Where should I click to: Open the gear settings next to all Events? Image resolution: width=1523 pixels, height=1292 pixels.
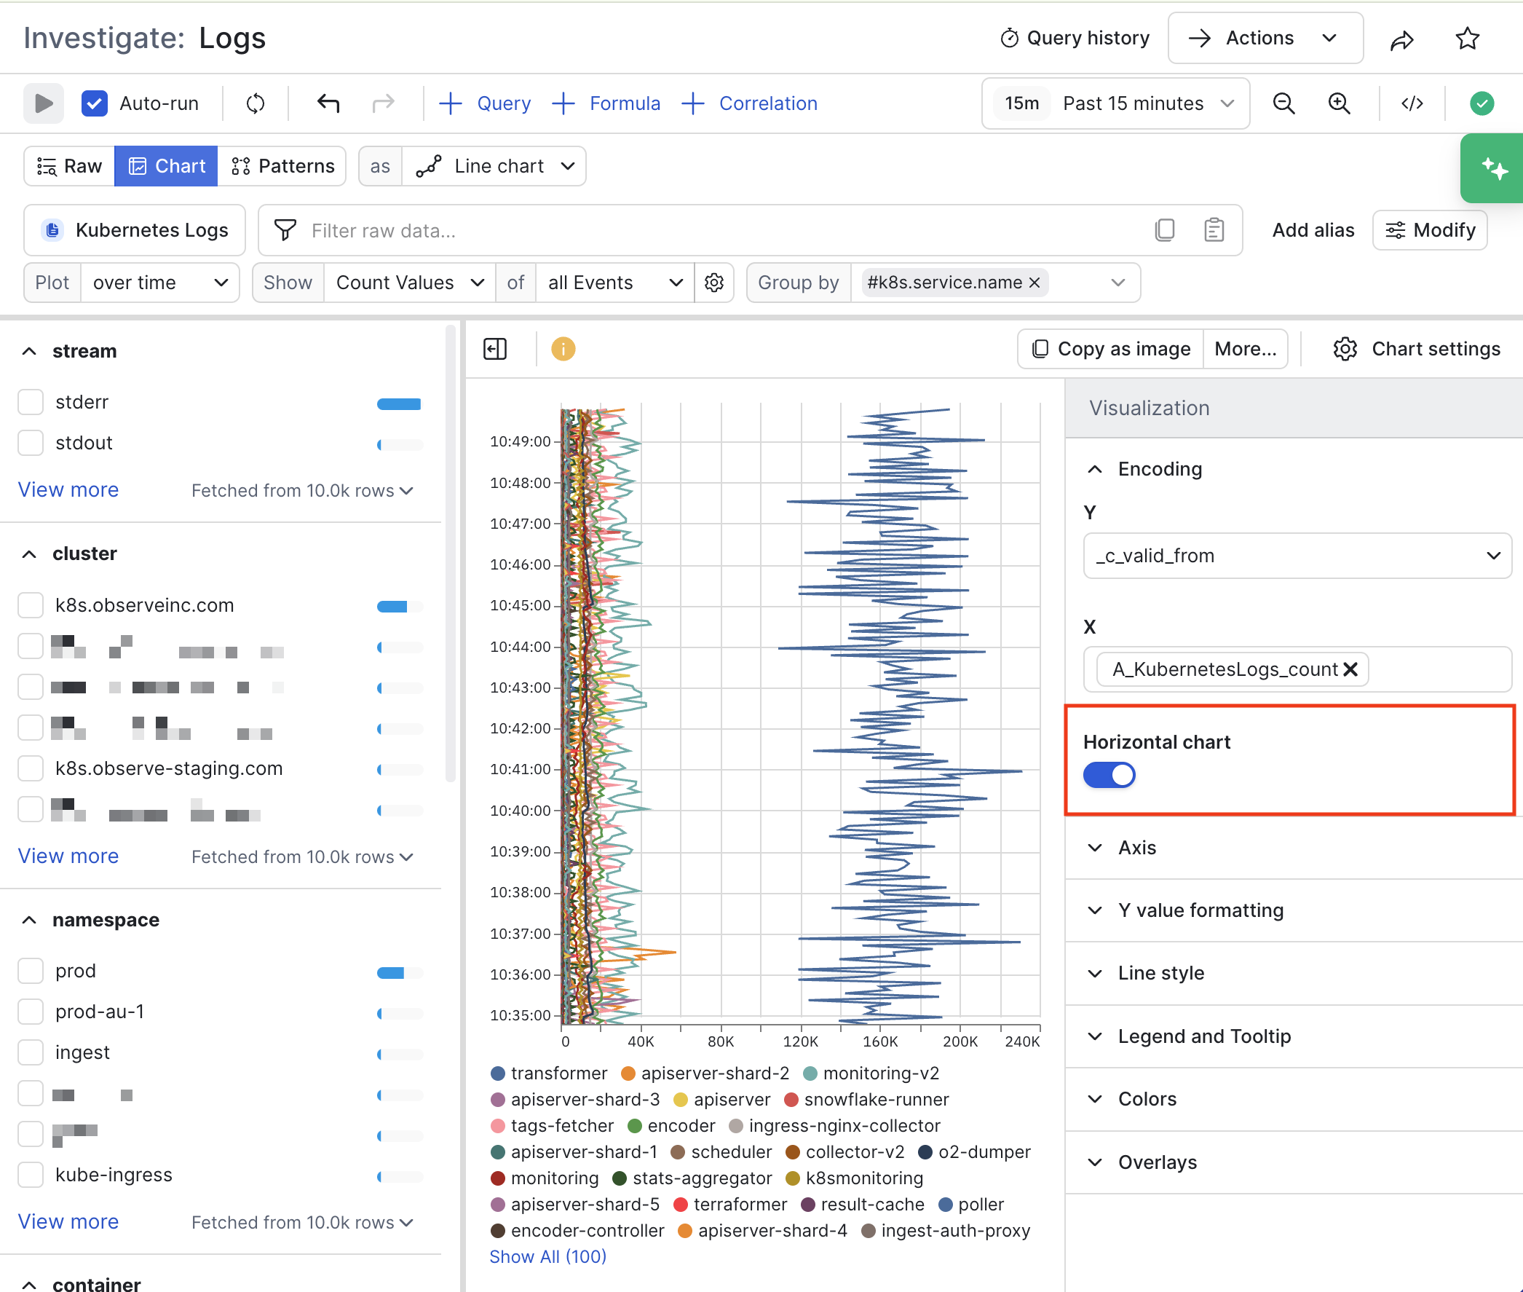click(714, 283)
